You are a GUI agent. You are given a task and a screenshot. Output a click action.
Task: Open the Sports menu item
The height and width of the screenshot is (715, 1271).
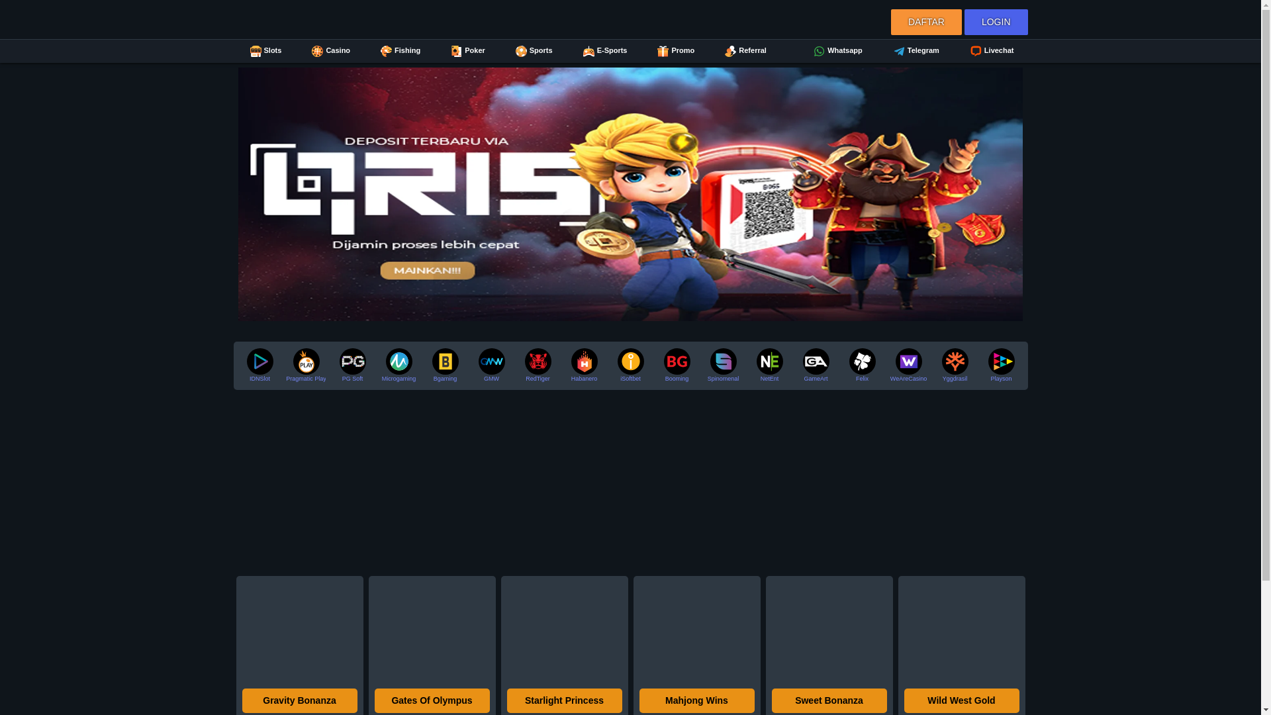coord(534,51)
